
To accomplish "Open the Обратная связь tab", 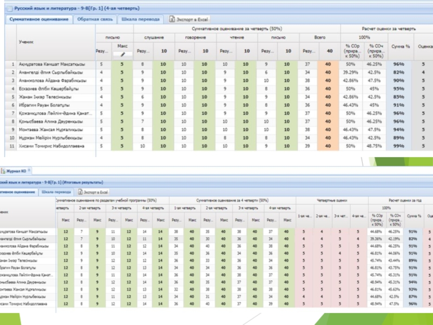I will [x=94, y=19].
